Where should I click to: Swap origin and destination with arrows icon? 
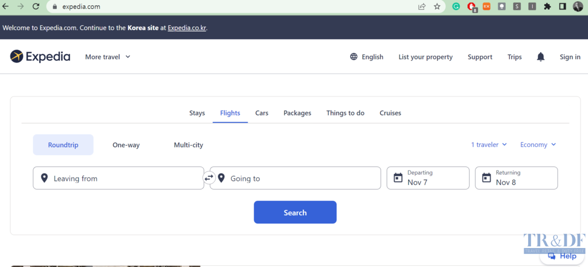click(209, 177)
